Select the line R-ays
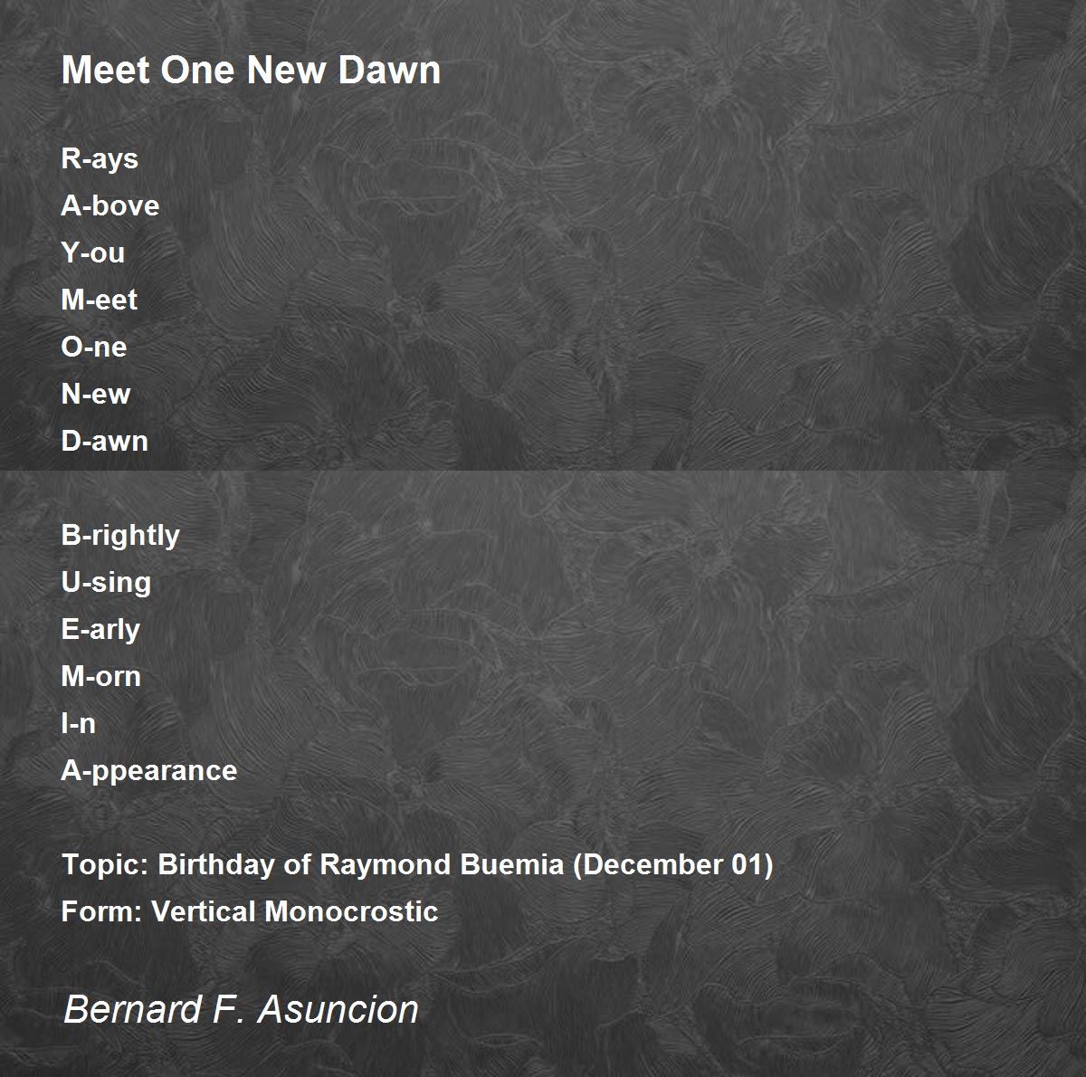The width and height of the screenshot is (1086, 1077). [100, 159]
